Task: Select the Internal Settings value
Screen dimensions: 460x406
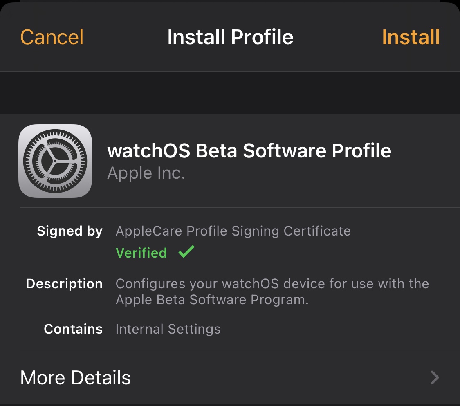Action: [168, 329]
